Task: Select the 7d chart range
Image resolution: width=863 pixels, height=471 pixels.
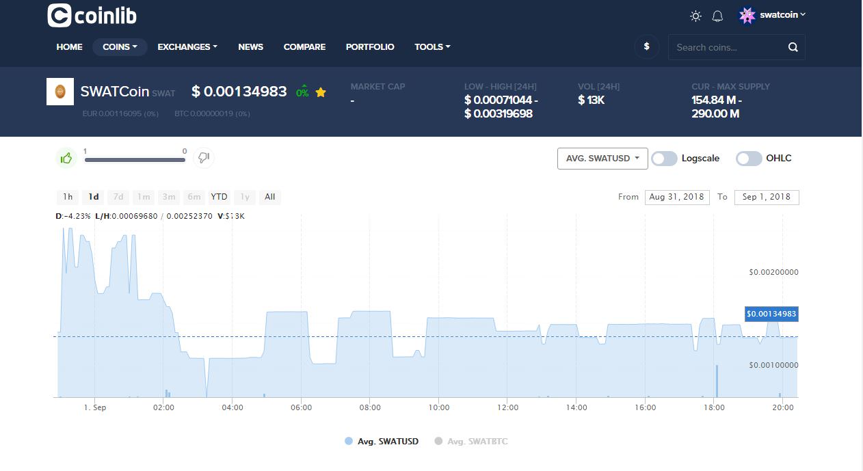Action: [x=118, y=197]
